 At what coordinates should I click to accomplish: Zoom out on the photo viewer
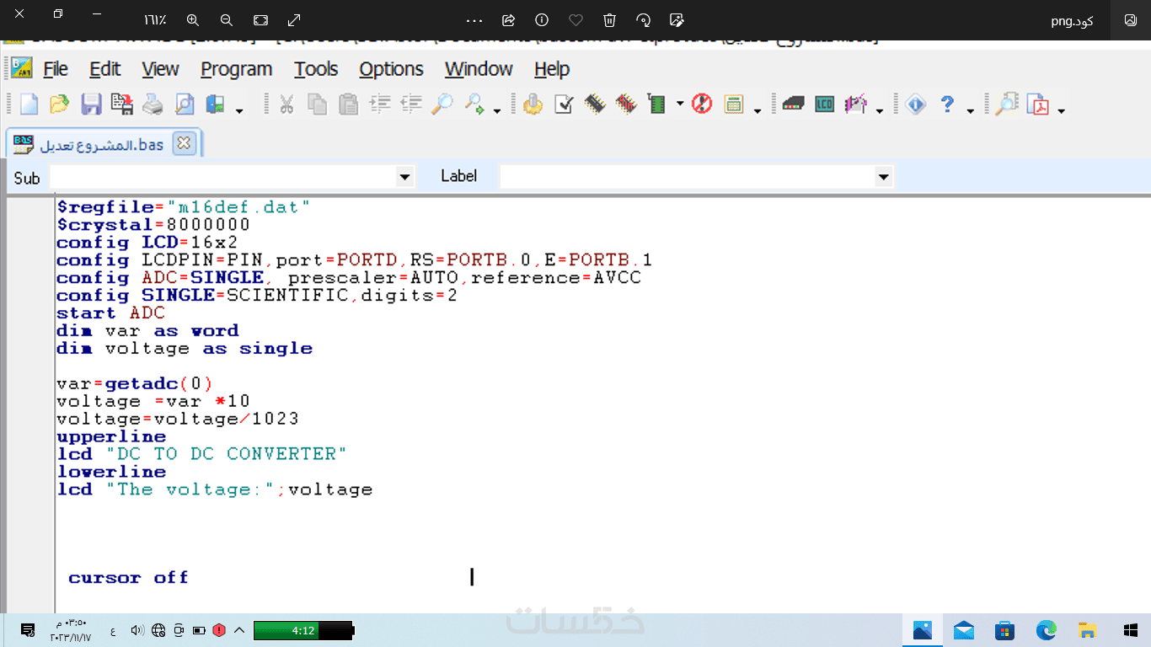227,19
